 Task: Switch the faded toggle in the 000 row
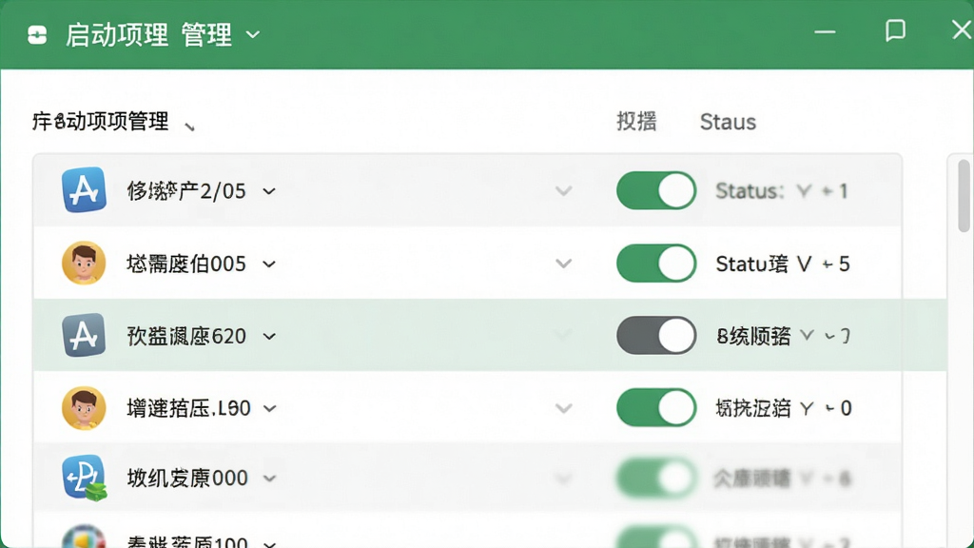[656, 479]
